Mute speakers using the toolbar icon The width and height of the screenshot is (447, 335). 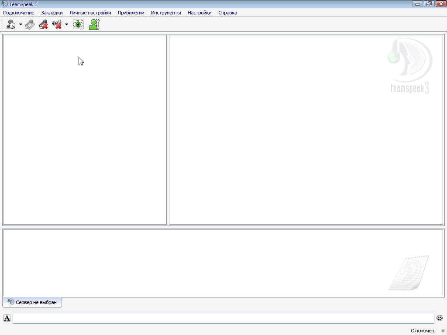(x=57, y=24)
